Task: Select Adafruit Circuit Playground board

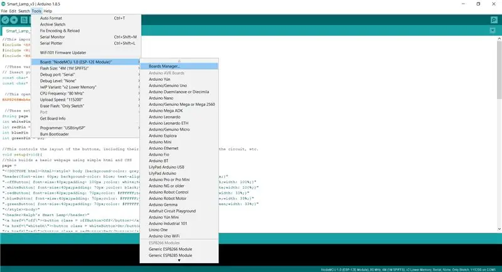Action: [179, 211]
